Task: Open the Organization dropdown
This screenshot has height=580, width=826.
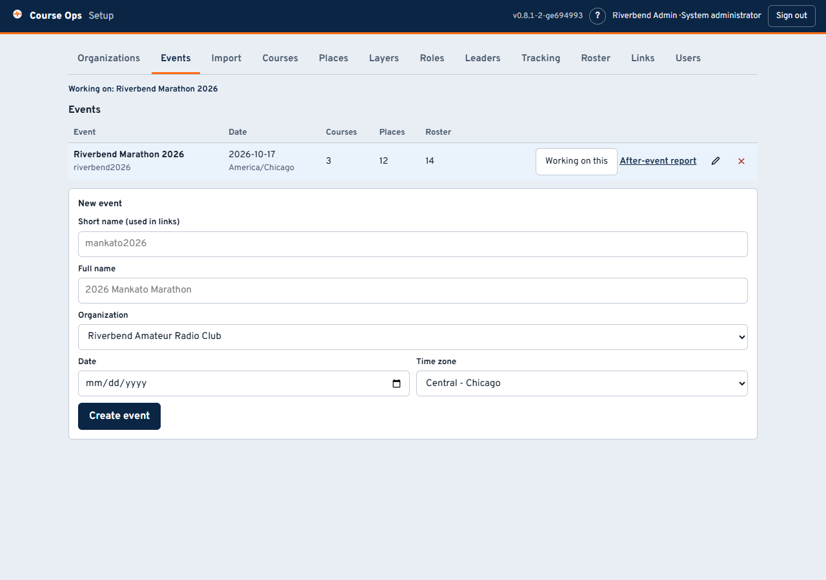Action: (413, 337)
